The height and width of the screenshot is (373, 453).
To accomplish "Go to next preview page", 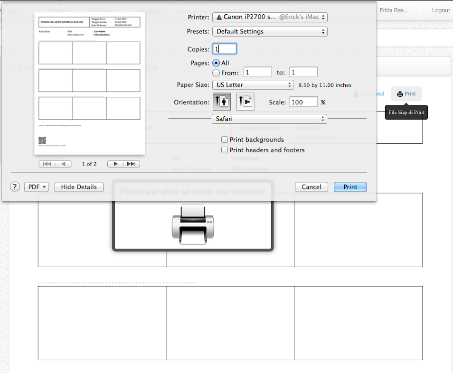I will tap(115, 164).
